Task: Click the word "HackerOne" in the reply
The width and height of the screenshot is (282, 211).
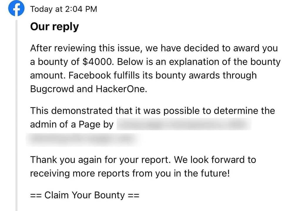Action: pyautogui.click(x=121, y=89)
